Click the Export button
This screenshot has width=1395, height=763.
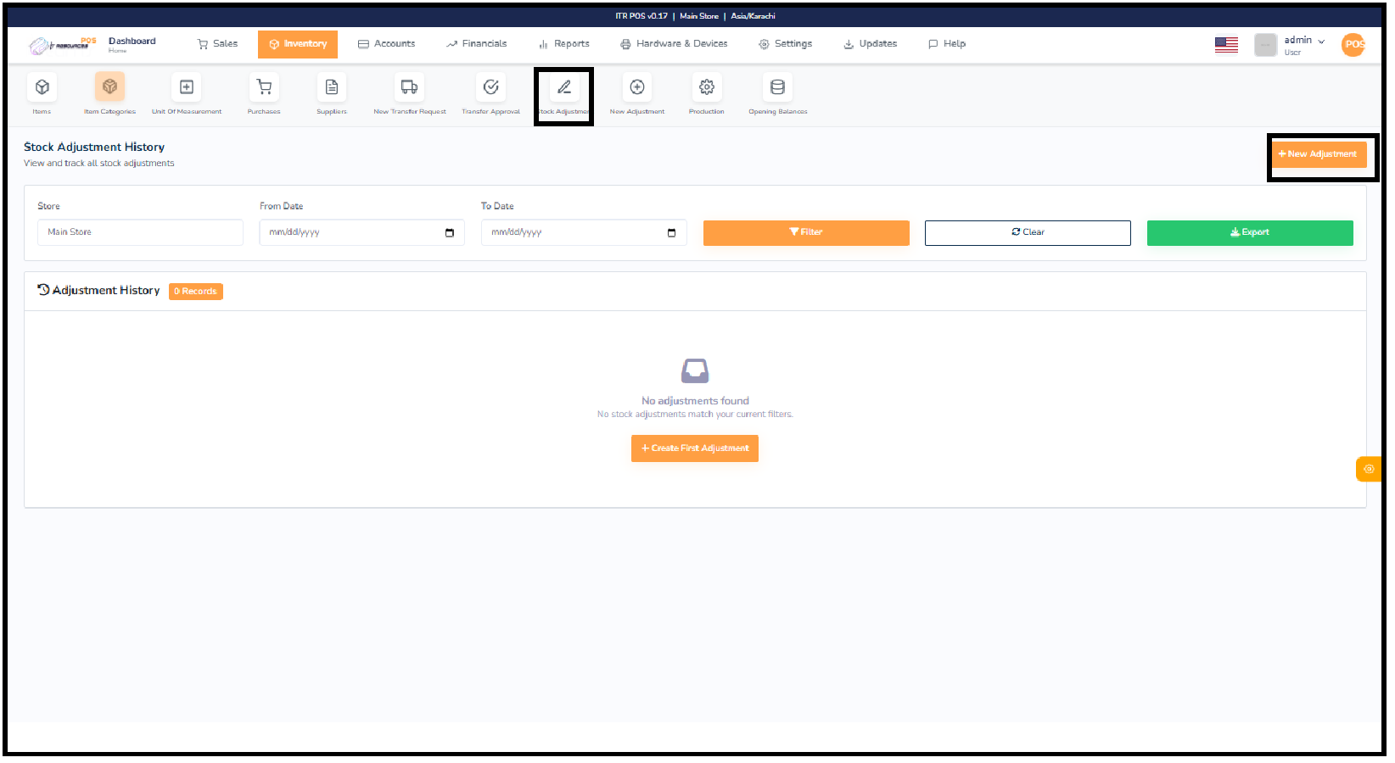point(1250,232)
